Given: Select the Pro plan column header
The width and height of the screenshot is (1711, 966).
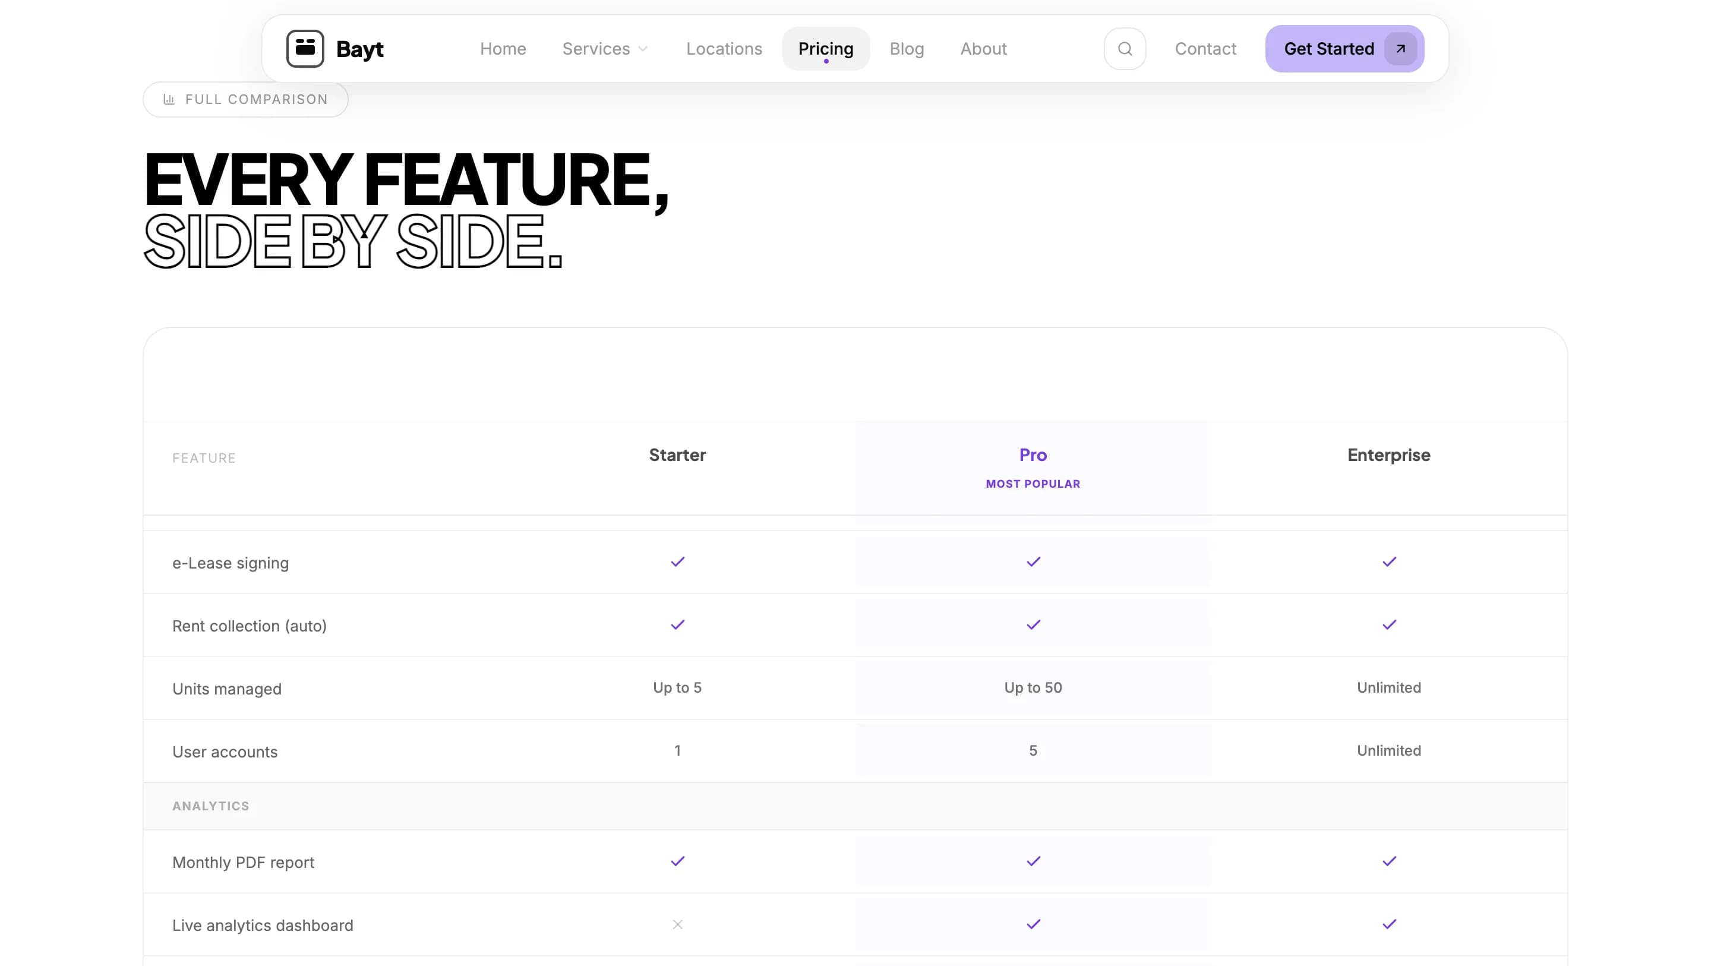Looking at the screenshot, I should pos(1033,455).
